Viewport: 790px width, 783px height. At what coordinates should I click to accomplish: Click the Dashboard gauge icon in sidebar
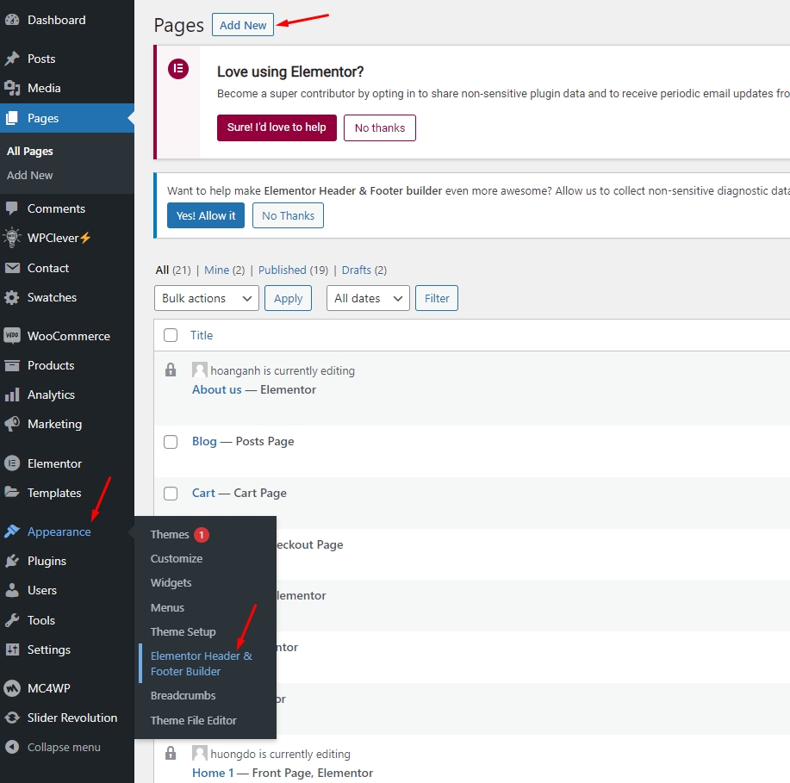[12, 20]
